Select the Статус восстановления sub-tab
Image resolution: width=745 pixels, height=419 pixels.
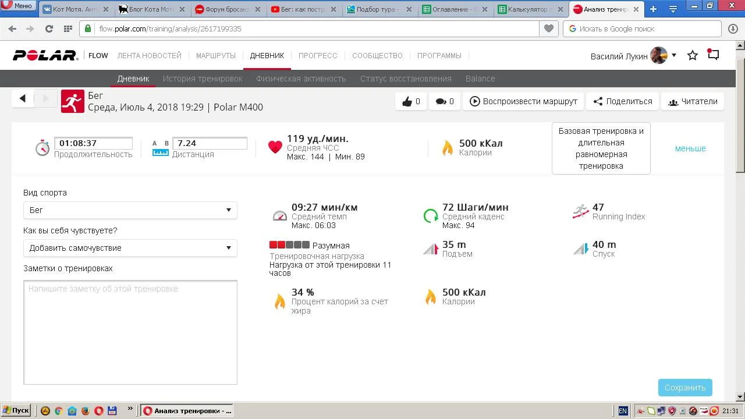tap(406, 79)
